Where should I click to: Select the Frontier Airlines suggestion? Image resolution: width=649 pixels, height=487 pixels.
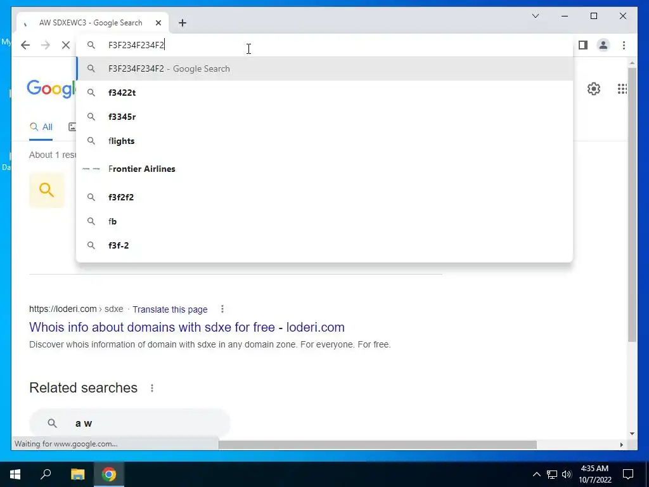tap(325, 169)
